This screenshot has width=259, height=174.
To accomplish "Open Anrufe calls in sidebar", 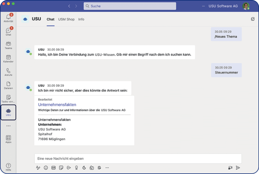I will click(8, 72).
